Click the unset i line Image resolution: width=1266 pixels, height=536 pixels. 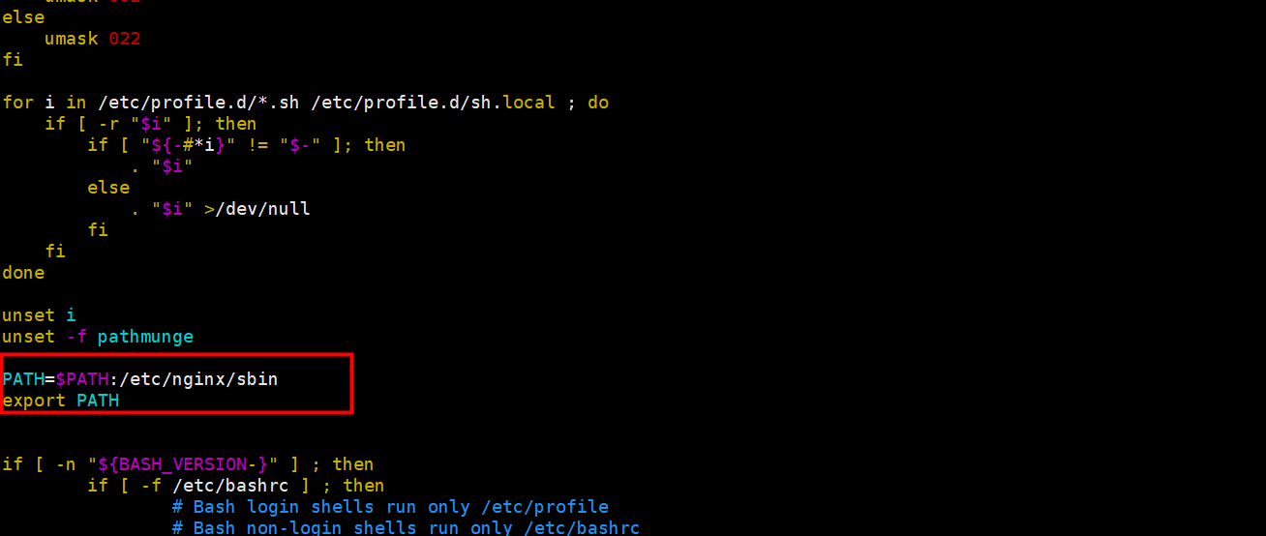click(x=39, y=315)
